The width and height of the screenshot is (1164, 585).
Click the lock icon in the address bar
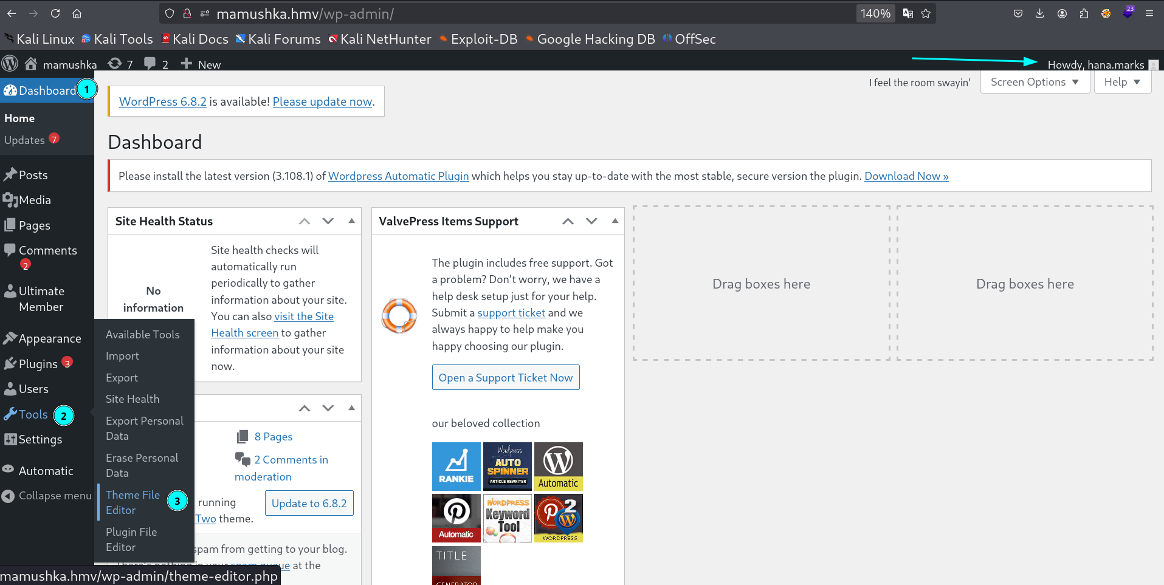[187, 13]
